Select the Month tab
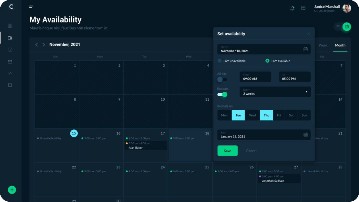359x202 pixels. coord(340,45)
